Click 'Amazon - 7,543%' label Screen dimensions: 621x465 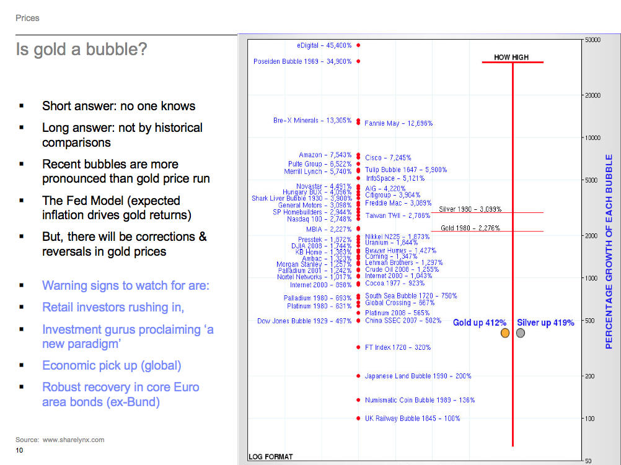(325, 155)
